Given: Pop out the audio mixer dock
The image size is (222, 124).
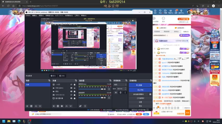Looking at the screenshot, I should coord(110,80).
